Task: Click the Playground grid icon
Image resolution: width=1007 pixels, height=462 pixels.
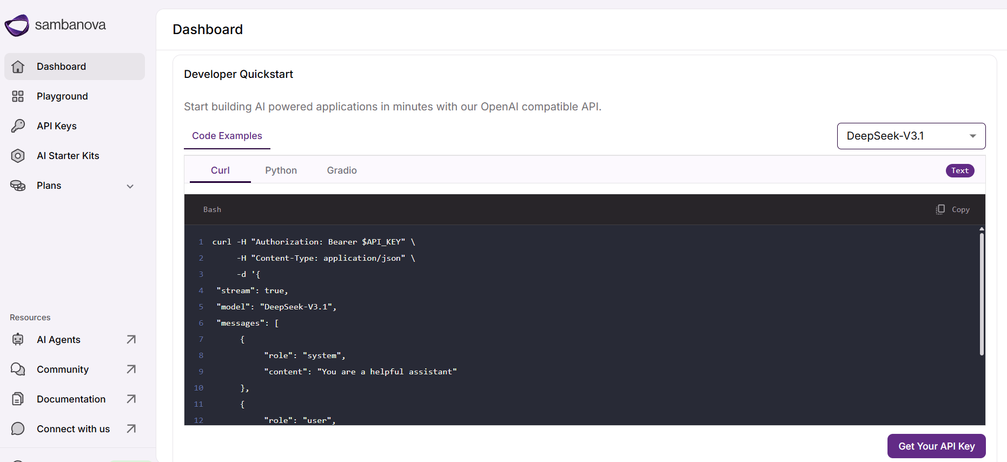Action: (x=18, y=96)
